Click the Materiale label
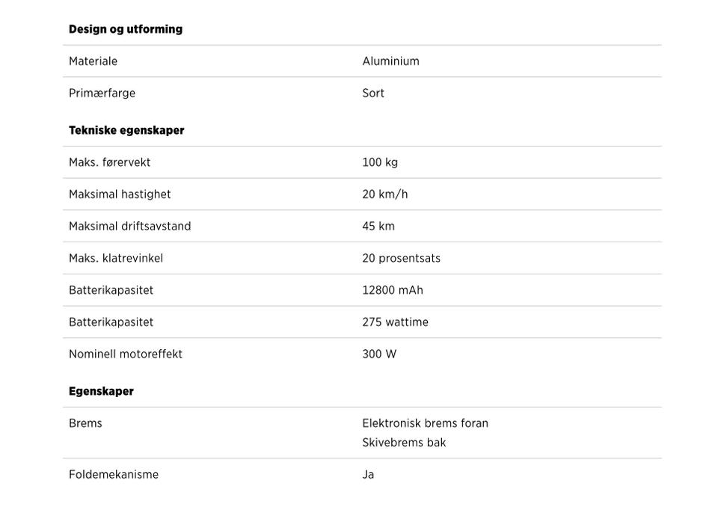This screenshot has height=507, width=718. (x=93, y=61)
